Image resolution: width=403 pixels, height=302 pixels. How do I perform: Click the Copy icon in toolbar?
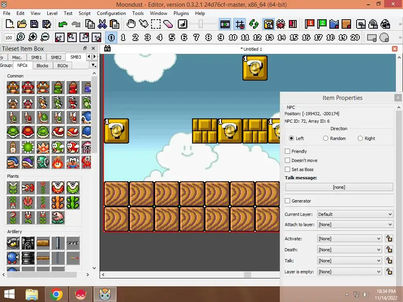[90, 24]
